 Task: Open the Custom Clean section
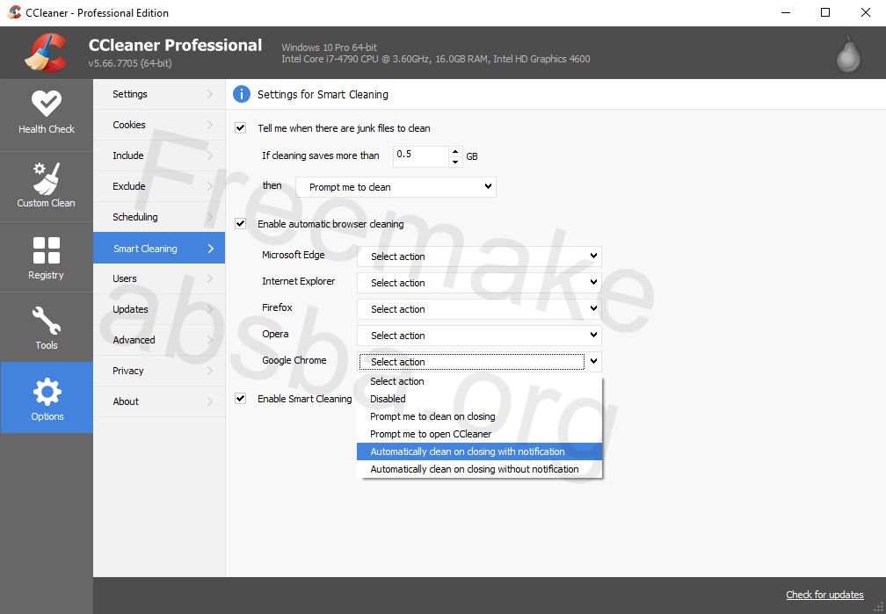[x=47, y=186]
